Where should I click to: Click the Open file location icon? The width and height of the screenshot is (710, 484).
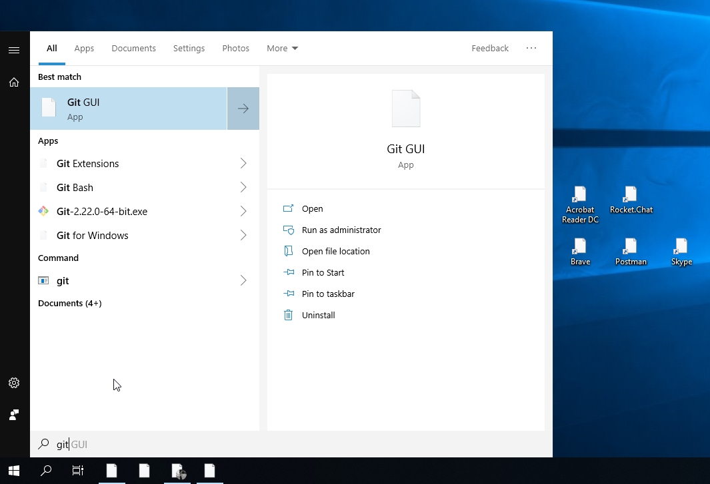[x=289, y=251]
